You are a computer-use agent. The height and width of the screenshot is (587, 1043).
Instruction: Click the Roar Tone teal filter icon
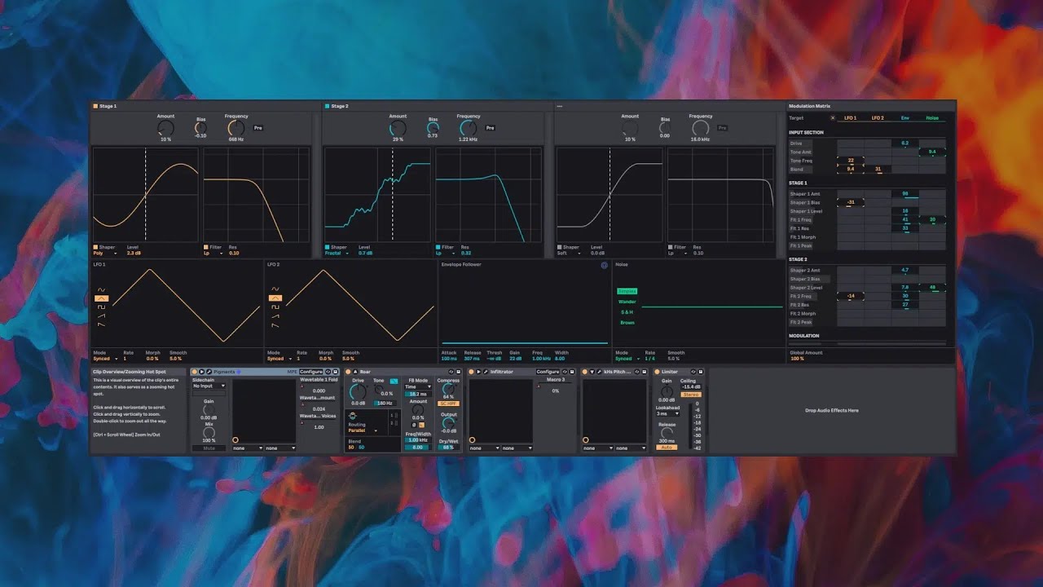point(394,381)
